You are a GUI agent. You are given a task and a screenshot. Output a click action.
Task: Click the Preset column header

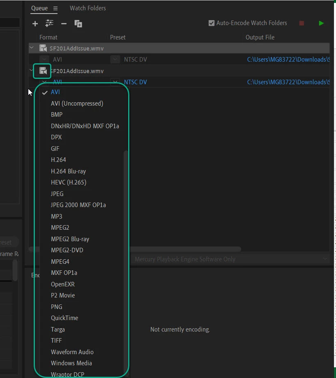(117, 37)
